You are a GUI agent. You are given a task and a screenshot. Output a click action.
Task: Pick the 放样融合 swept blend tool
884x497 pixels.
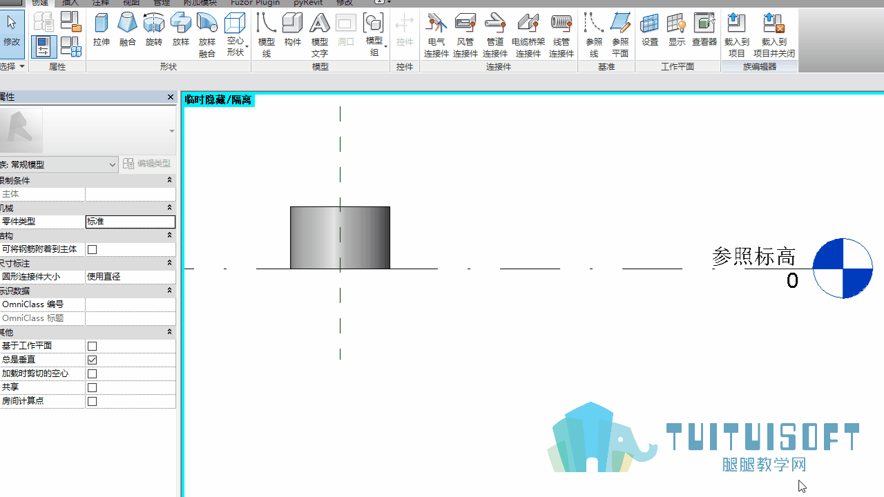pos(207,35)
